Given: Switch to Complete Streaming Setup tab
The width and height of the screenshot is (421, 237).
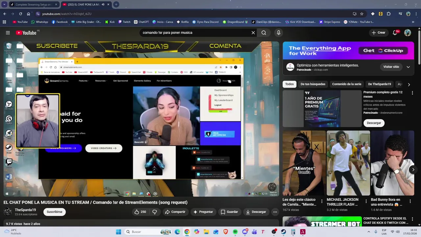Looking at the screenshot, I should pyautogui.click(x=34, y=5).
